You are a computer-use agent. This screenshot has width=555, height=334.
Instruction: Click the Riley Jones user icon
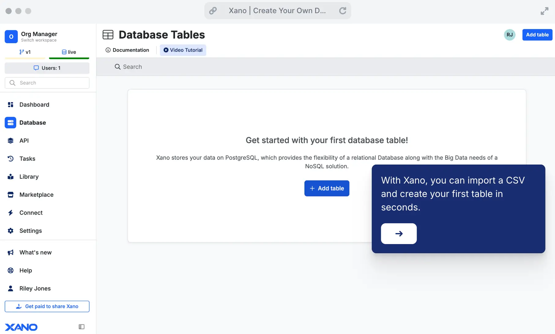click(11, 289)
